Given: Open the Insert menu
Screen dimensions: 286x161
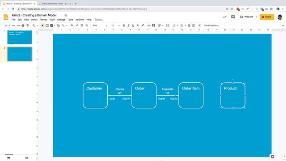Looking at the screenshot, I should (x=34, y=20).
